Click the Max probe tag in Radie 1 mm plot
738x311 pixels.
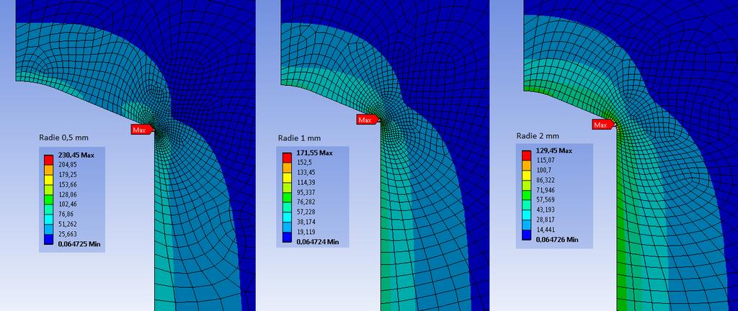(x=367, y=120)
